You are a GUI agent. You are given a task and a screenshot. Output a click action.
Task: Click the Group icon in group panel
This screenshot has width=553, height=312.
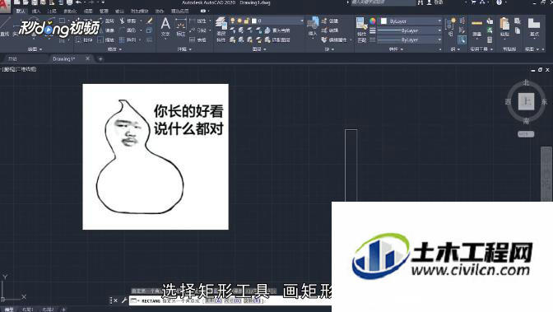coord(451,23)
